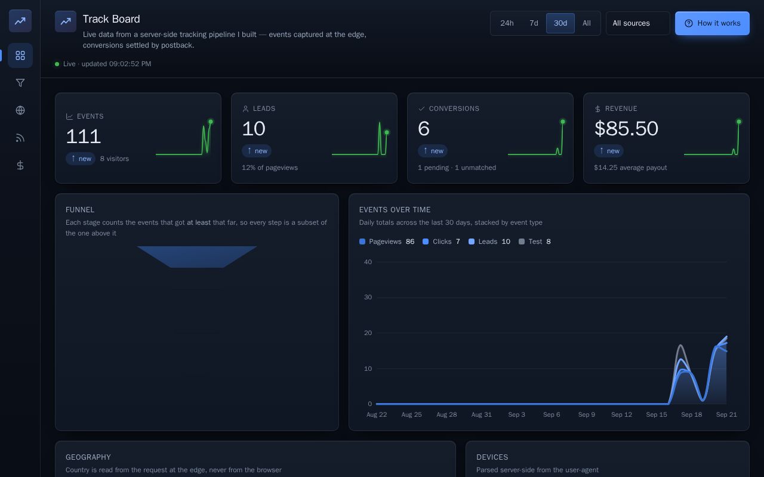
Task: Select the 7d time range
Action: click(x=534, y=23)
